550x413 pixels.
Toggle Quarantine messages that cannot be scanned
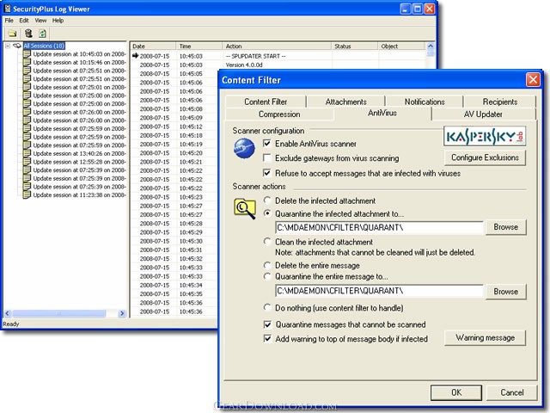point(267,324)
